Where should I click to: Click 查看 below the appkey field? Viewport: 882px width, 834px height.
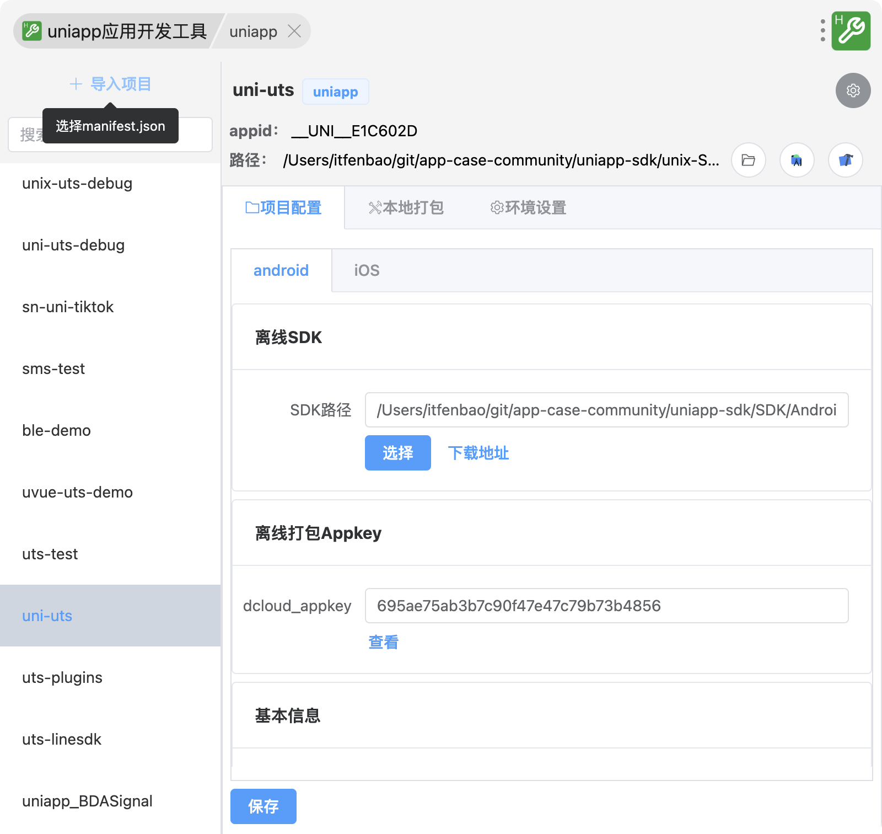pos(383,641)
